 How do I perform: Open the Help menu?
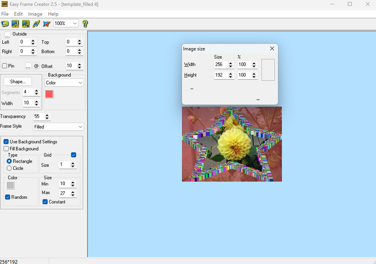tap(53, 14)
